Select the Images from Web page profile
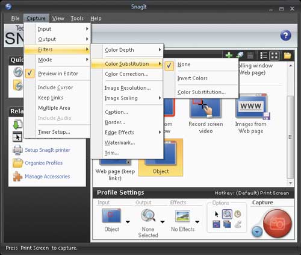This screenshot has height=255, width=301. (x=251, y=114)
